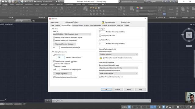Click the Plot printer icon in Quick Access toolbar

pyautogui.click(x=22, y=2)
